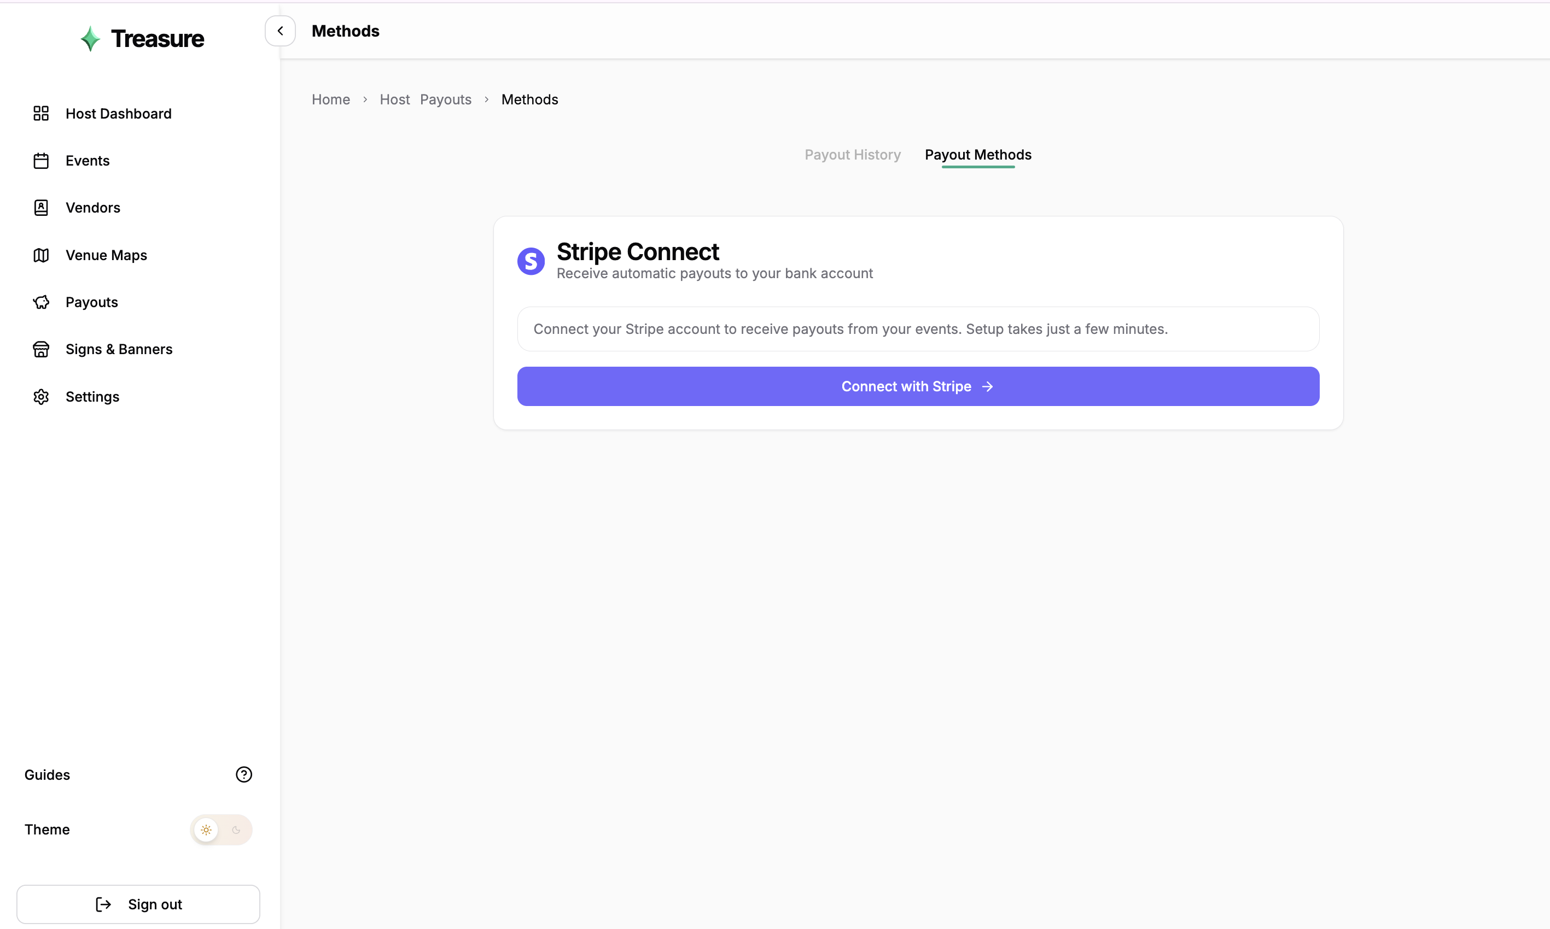Click the Payouts piggy bank icon
Image resolution: width=1550 pixels, height=929 pixels.
tap(40, 302)
